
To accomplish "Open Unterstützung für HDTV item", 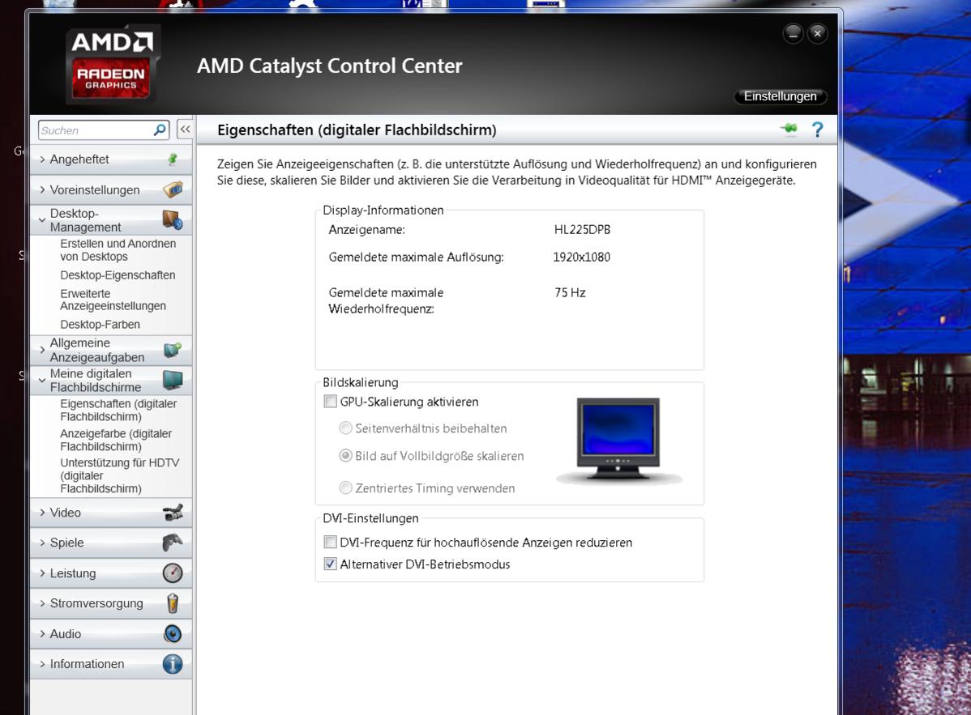I will coord(119,475).
